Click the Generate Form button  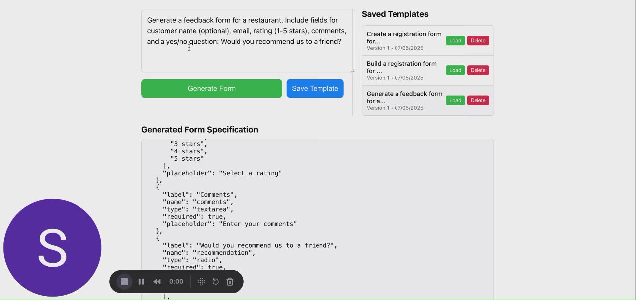click(212, 89)
